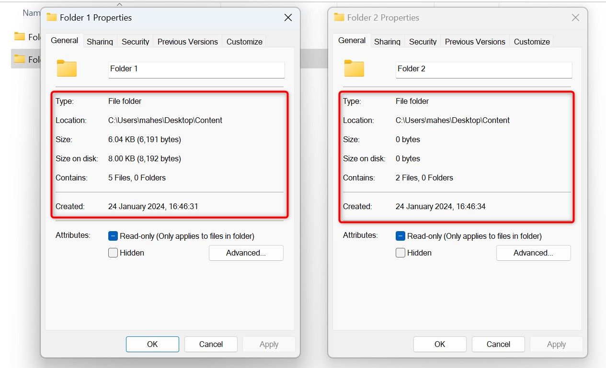Viewport: 606px width, 368px height.
Task: Click Advanced button in Folder 2 Properties
Action: 533,253
